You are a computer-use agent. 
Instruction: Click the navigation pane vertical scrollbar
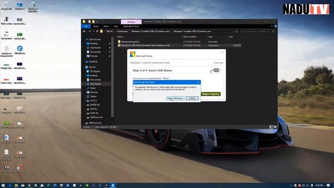[112, 77]
